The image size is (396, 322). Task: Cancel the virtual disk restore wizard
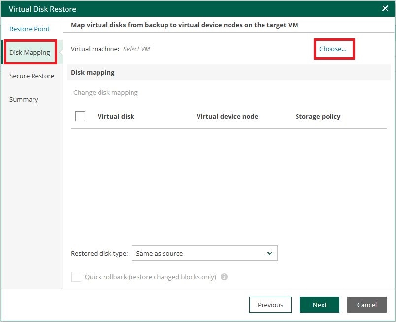click(367, 305)
